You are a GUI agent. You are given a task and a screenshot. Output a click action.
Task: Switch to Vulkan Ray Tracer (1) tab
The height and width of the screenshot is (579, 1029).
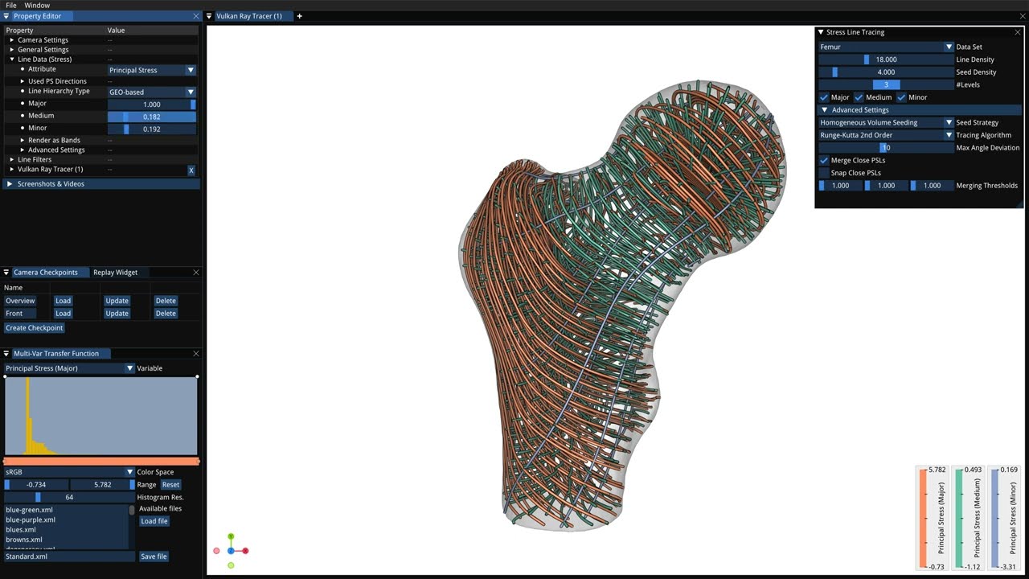click(249, 16)
